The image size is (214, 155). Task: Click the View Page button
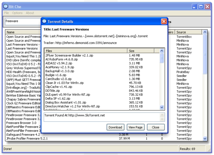click(x=136, y=127)
